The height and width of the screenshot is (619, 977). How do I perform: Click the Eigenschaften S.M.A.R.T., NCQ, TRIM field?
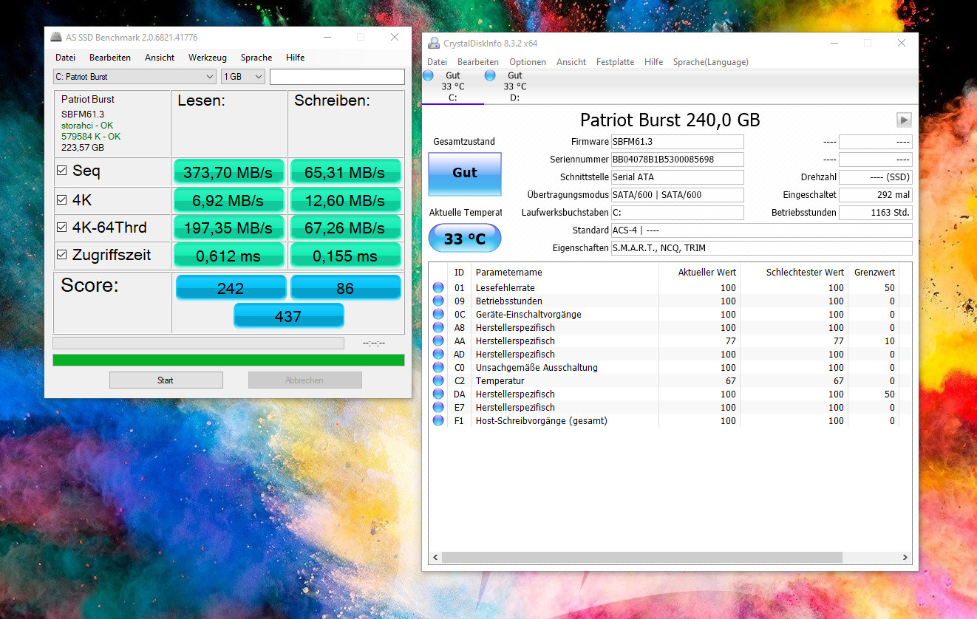tap(761, 248)
